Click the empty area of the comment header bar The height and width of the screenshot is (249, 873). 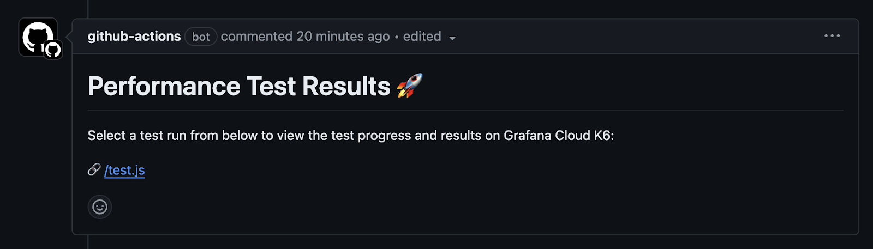click(627, 37)
